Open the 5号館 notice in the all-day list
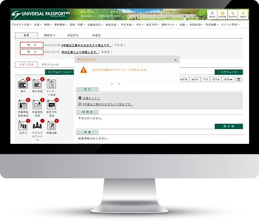 108,104
